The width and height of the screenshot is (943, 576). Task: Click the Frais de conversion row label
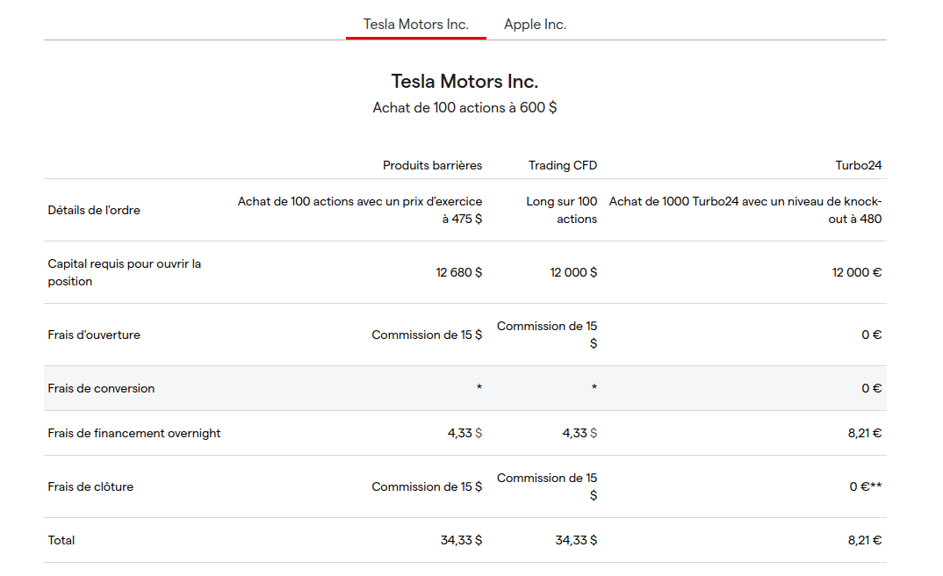click(101, 388)
